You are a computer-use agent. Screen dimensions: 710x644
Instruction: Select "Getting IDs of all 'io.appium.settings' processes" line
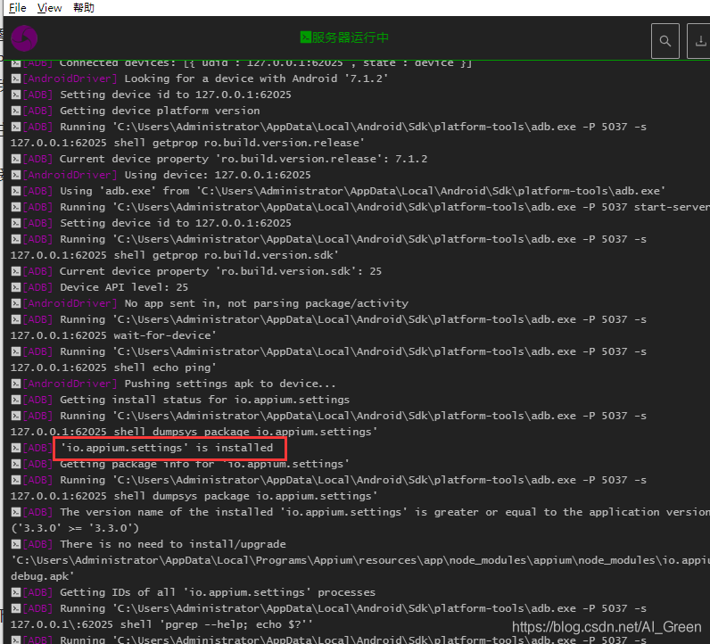(218, 593)
